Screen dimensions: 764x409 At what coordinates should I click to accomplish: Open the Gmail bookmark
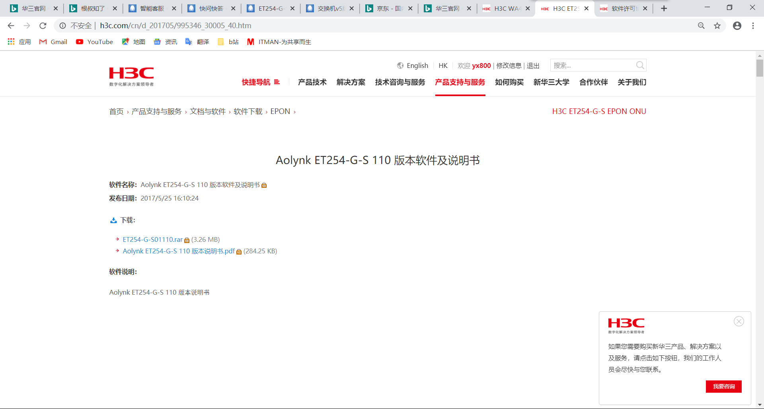coord(53,42)
